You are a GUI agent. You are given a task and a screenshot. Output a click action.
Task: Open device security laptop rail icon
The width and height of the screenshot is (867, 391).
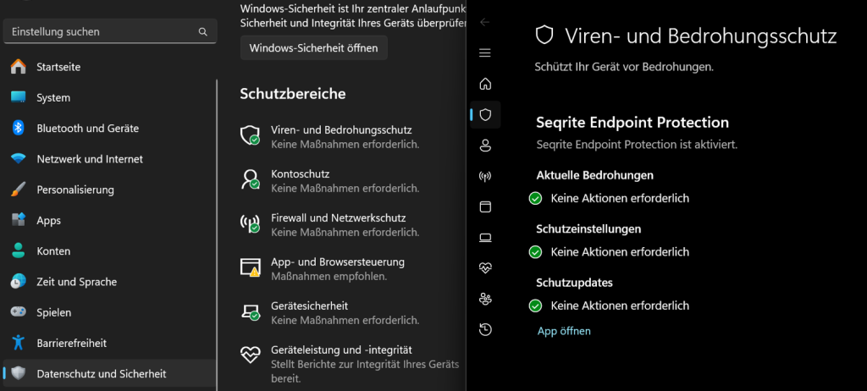pyautogui.click(x=485, y=238)
